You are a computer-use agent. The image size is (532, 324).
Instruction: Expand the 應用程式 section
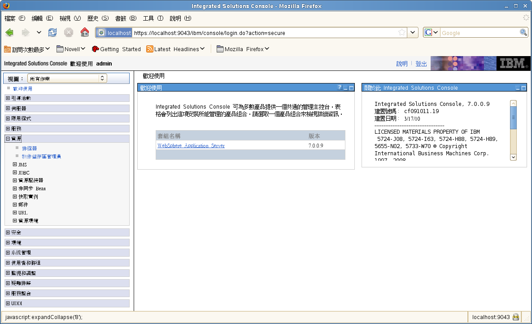pyautogui.click(x=8, y=118)
